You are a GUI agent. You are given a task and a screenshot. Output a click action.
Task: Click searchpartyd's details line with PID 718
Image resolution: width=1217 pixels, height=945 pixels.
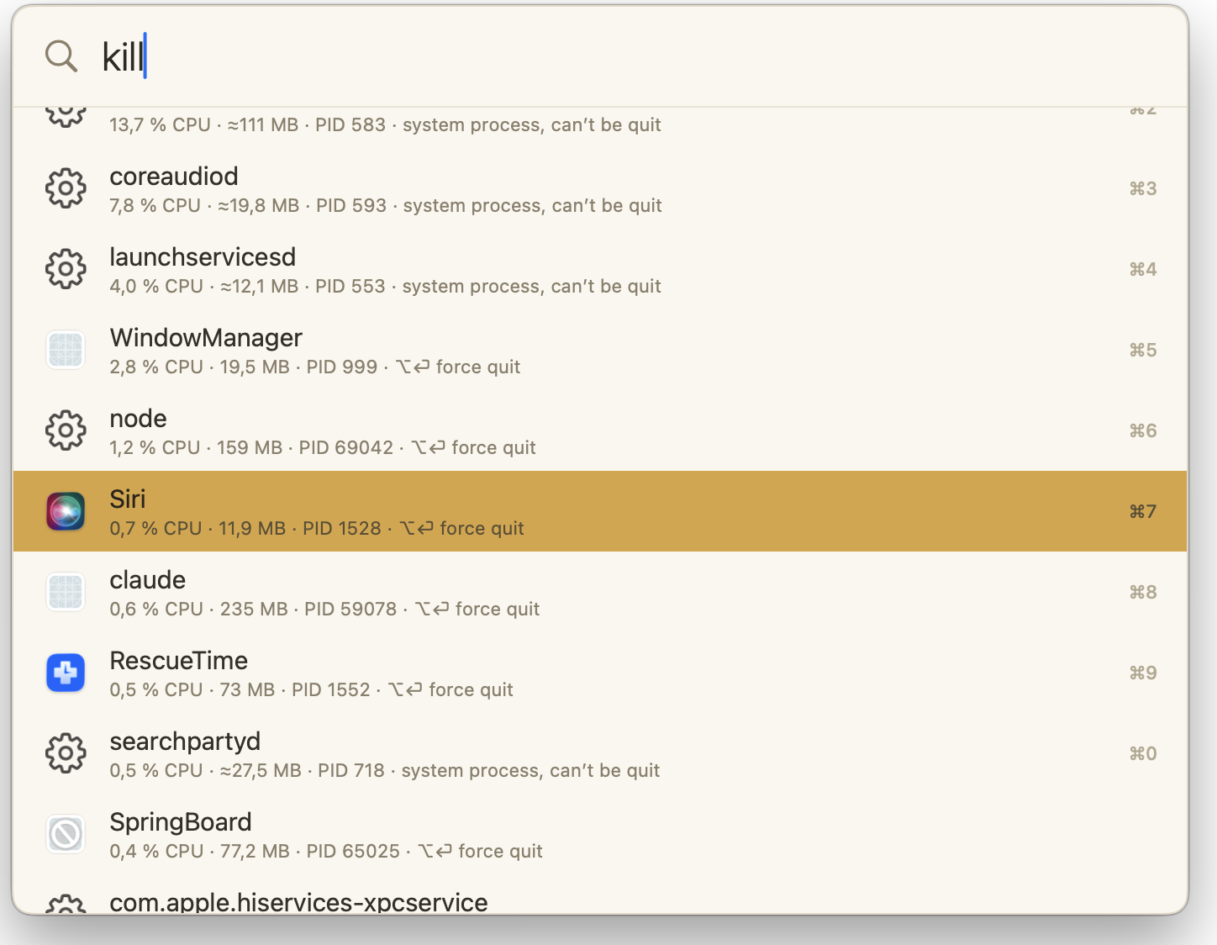(385, 771)
